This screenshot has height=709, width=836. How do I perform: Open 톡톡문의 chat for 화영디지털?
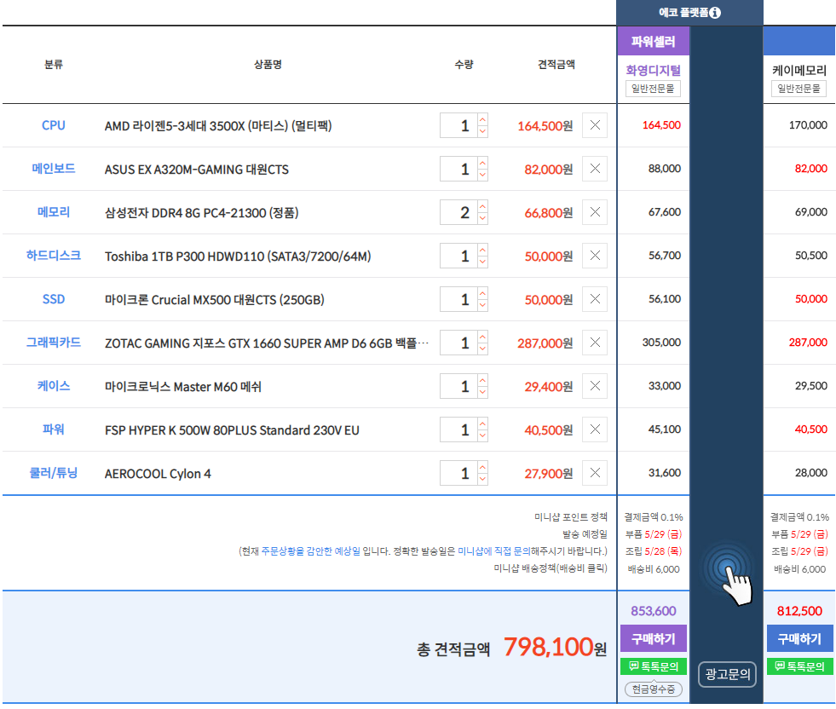point(654,666)
